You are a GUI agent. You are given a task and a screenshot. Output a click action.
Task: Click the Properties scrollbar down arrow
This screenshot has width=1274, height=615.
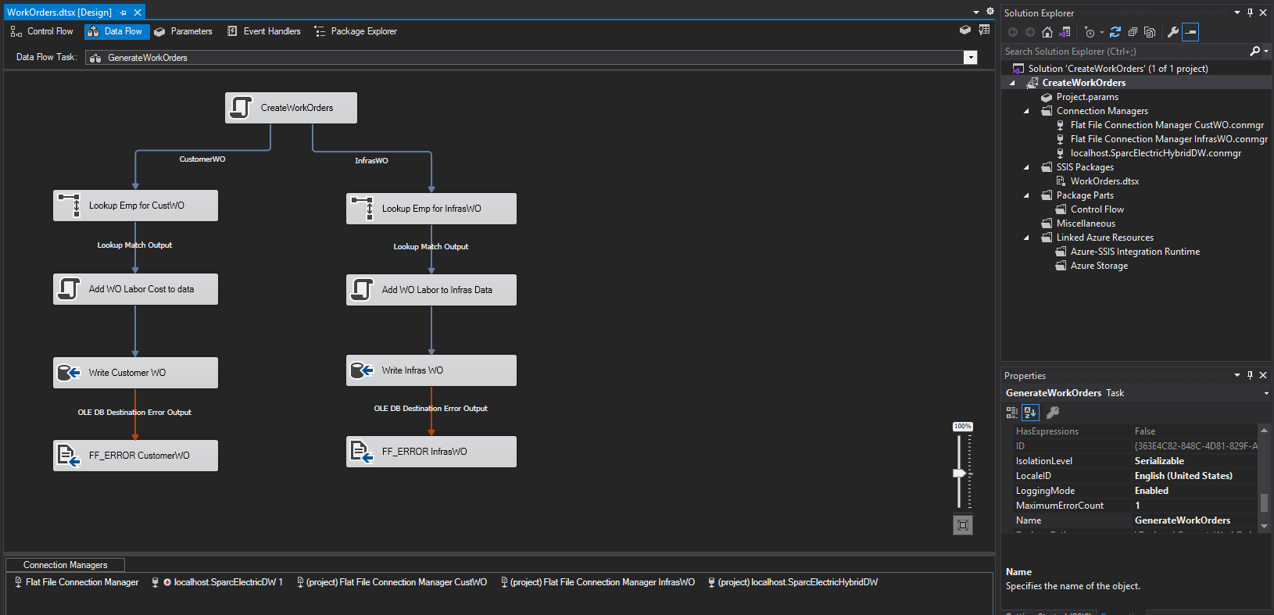(1264, 526)
